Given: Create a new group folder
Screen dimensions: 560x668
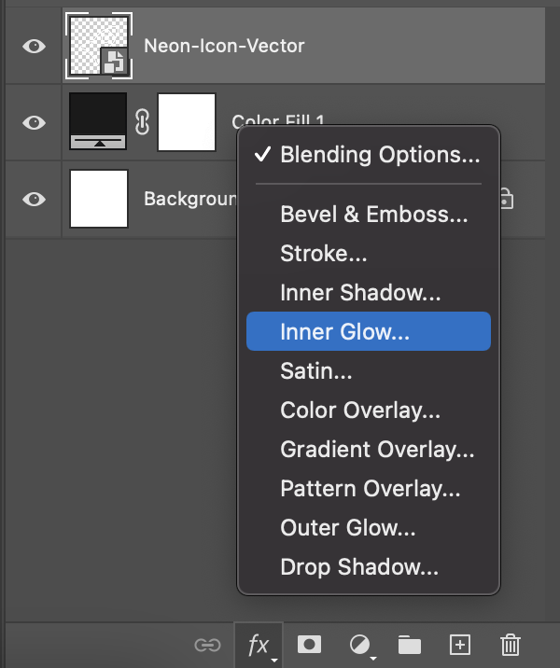Looking at the screenshot, I should [x=410, y=645].
